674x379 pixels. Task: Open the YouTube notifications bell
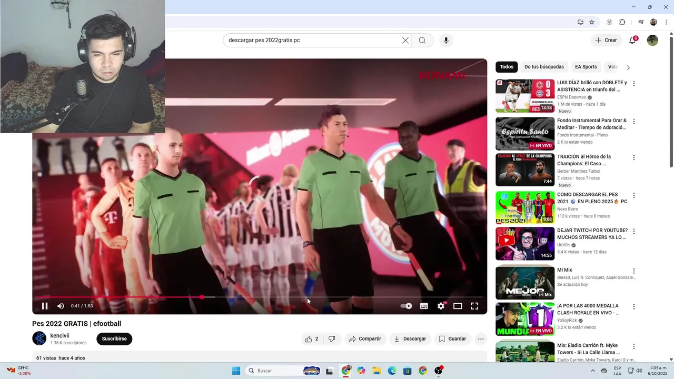[632, 41]
